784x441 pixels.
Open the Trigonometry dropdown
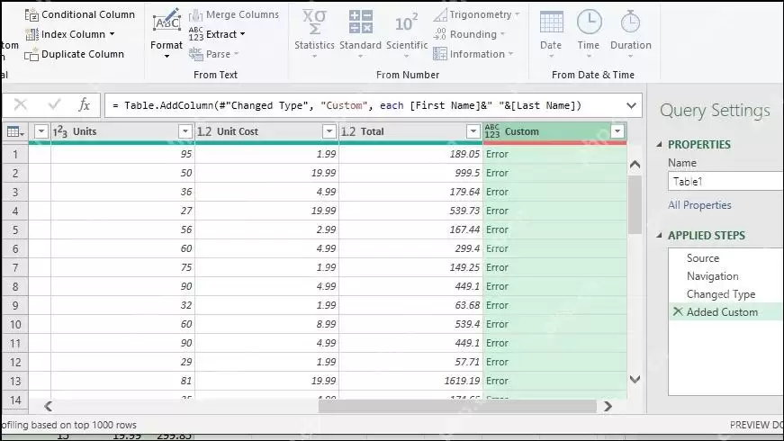(517, 14)
